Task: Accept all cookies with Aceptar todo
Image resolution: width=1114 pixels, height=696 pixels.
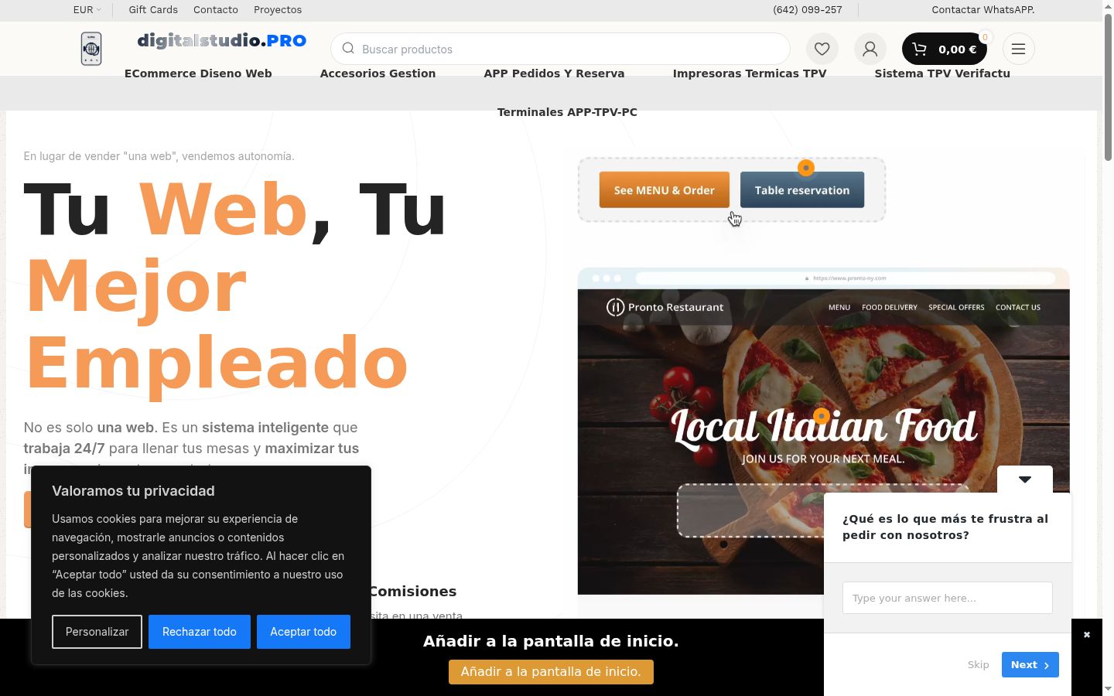Action: [303, 632]
